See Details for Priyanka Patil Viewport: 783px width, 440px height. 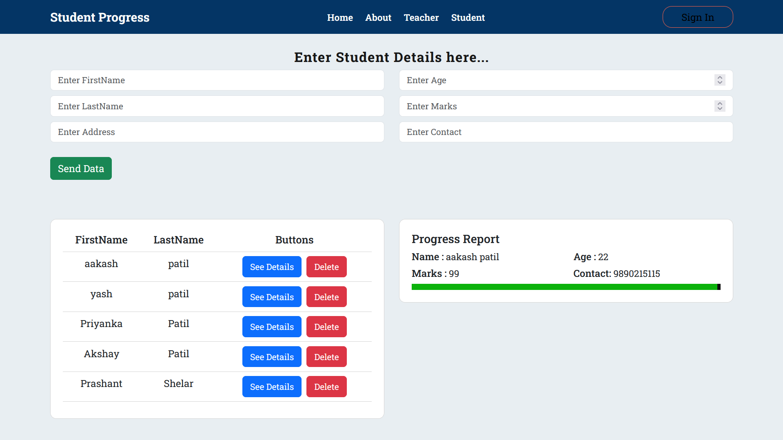[x=272, y=327]
